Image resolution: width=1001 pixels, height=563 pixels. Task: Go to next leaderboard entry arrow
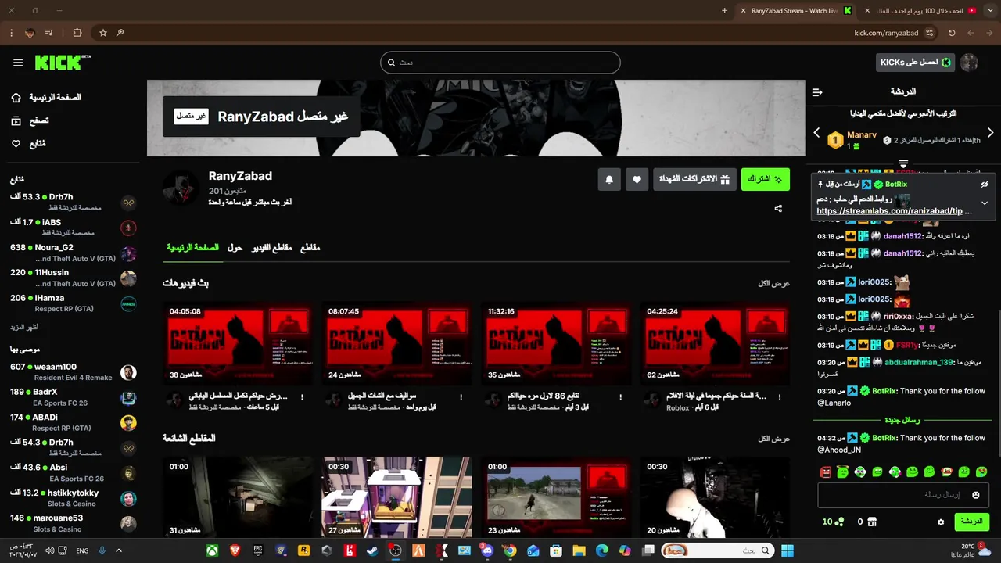pyautogui.click(x=990, y=133)
